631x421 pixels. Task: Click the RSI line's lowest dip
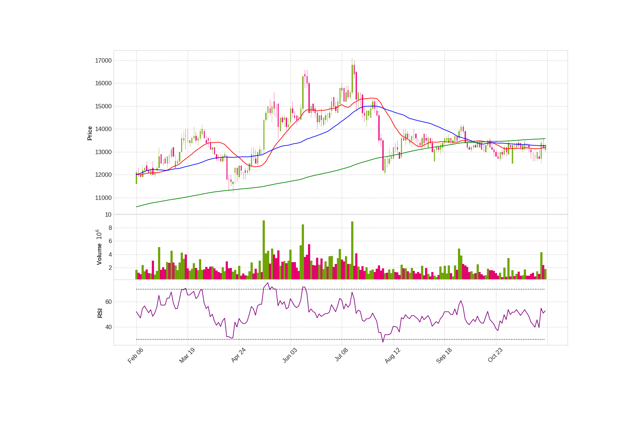(x=383, y=341)
